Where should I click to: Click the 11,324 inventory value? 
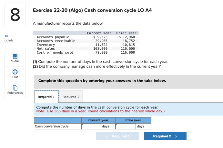click(101, 45)
